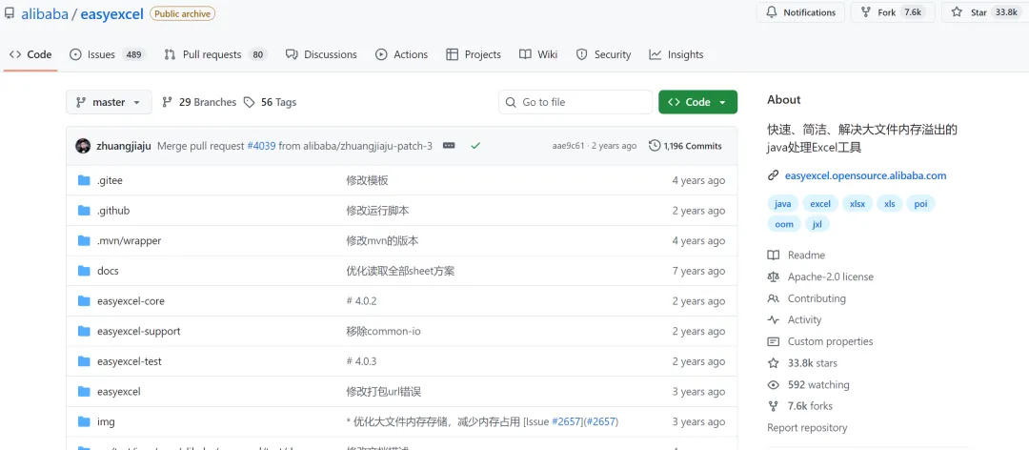This screenshot has height=450, width=1029.
Task: Open the master branch dropdown
Action: click(x=109, y=102)
